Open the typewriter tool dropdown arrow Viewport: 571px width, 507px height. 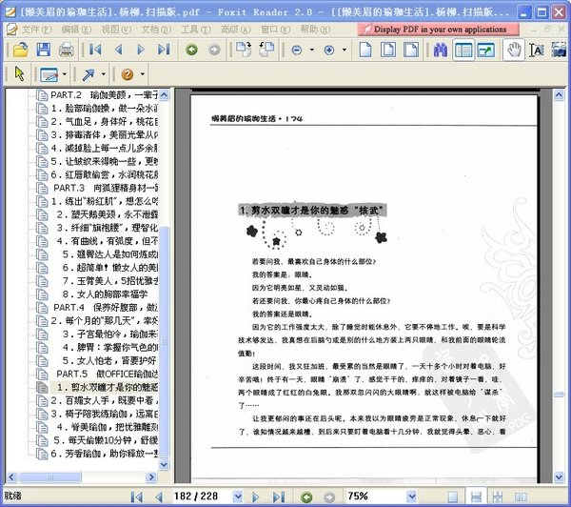(65, 74)
